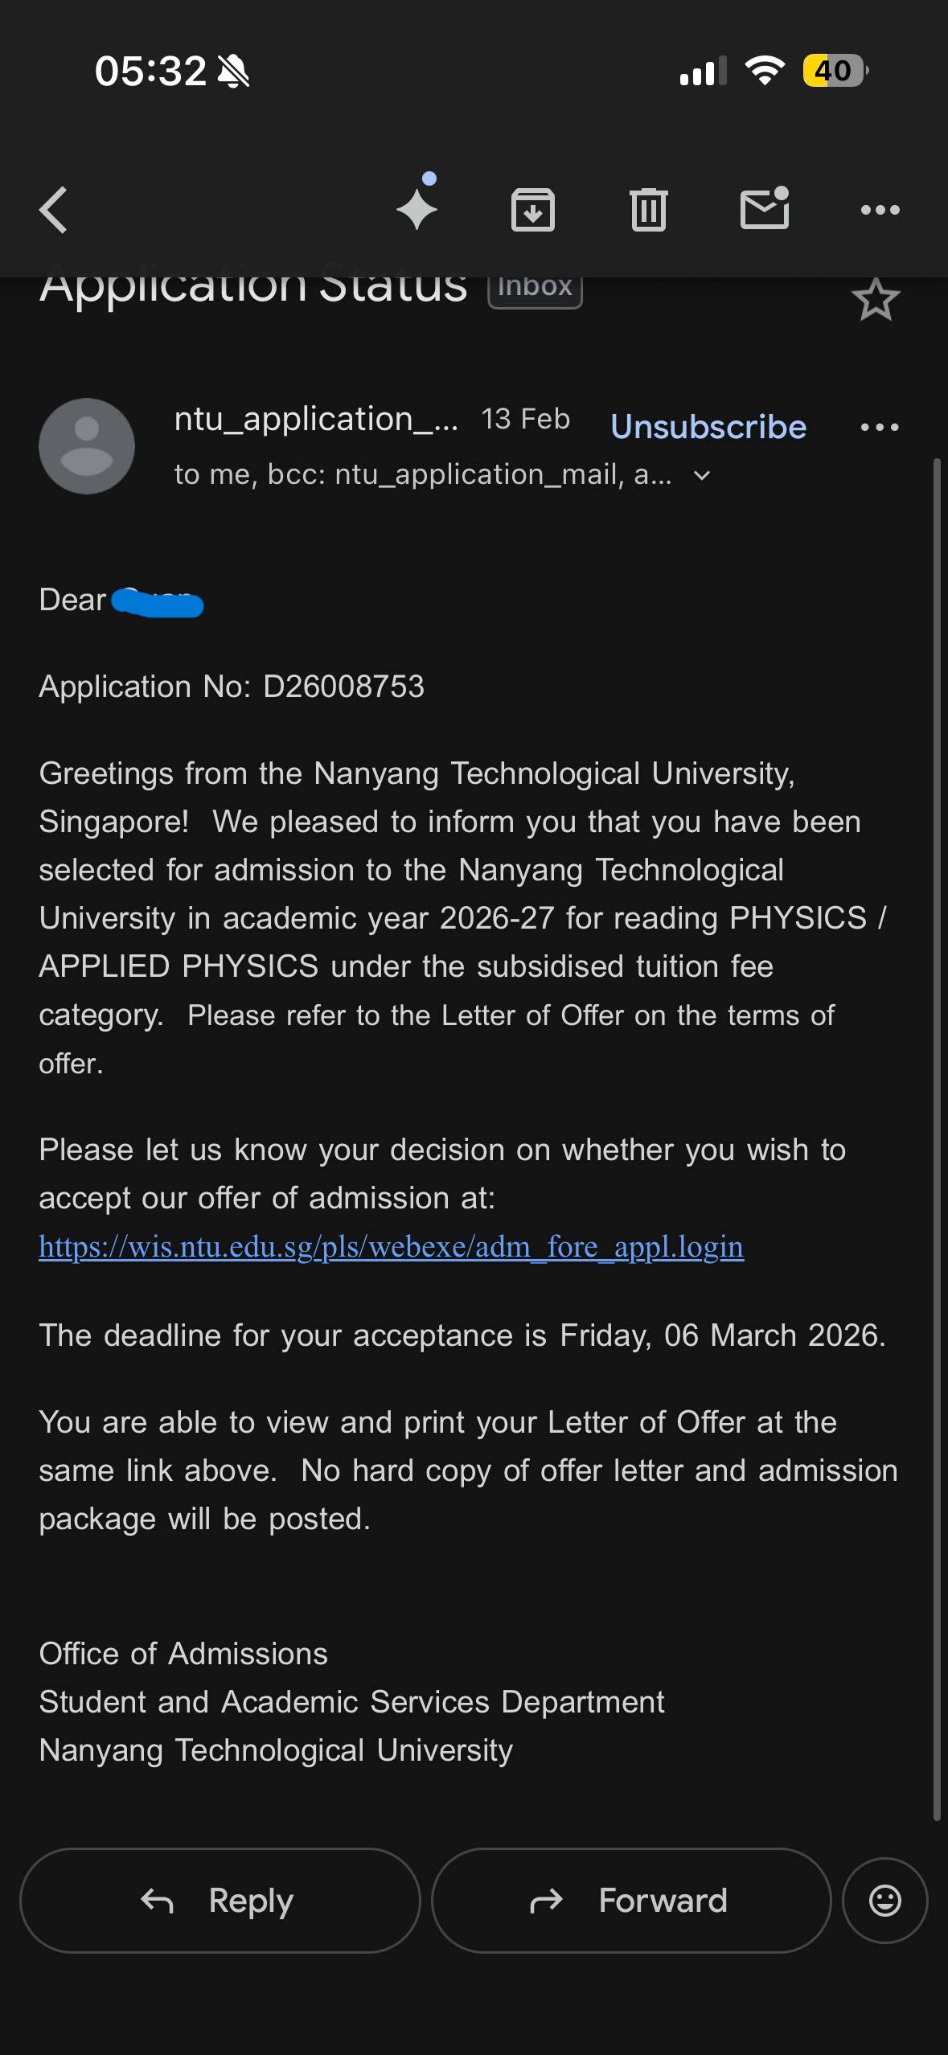
Task: Open the sender's profile avatar
Action: point(87,446)
